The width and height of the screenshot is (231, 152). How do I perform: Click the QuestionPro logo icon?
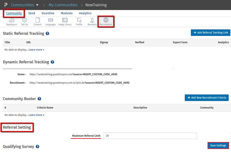6,5
